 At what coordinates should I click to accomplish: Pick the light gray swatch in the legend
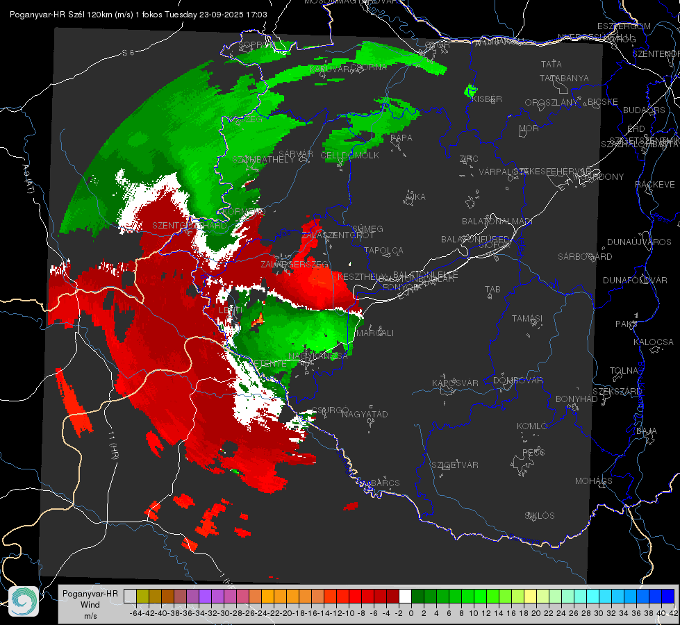tap(130, 597)
